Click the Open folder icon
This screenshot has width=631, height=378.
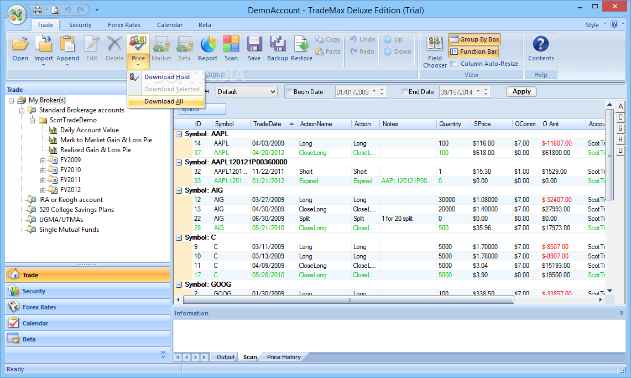tap(20, 44)
